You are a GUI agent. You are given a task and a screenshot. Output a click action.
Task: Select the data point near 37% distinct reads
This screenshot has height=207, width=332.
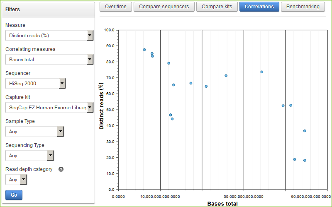click(305, 131)
